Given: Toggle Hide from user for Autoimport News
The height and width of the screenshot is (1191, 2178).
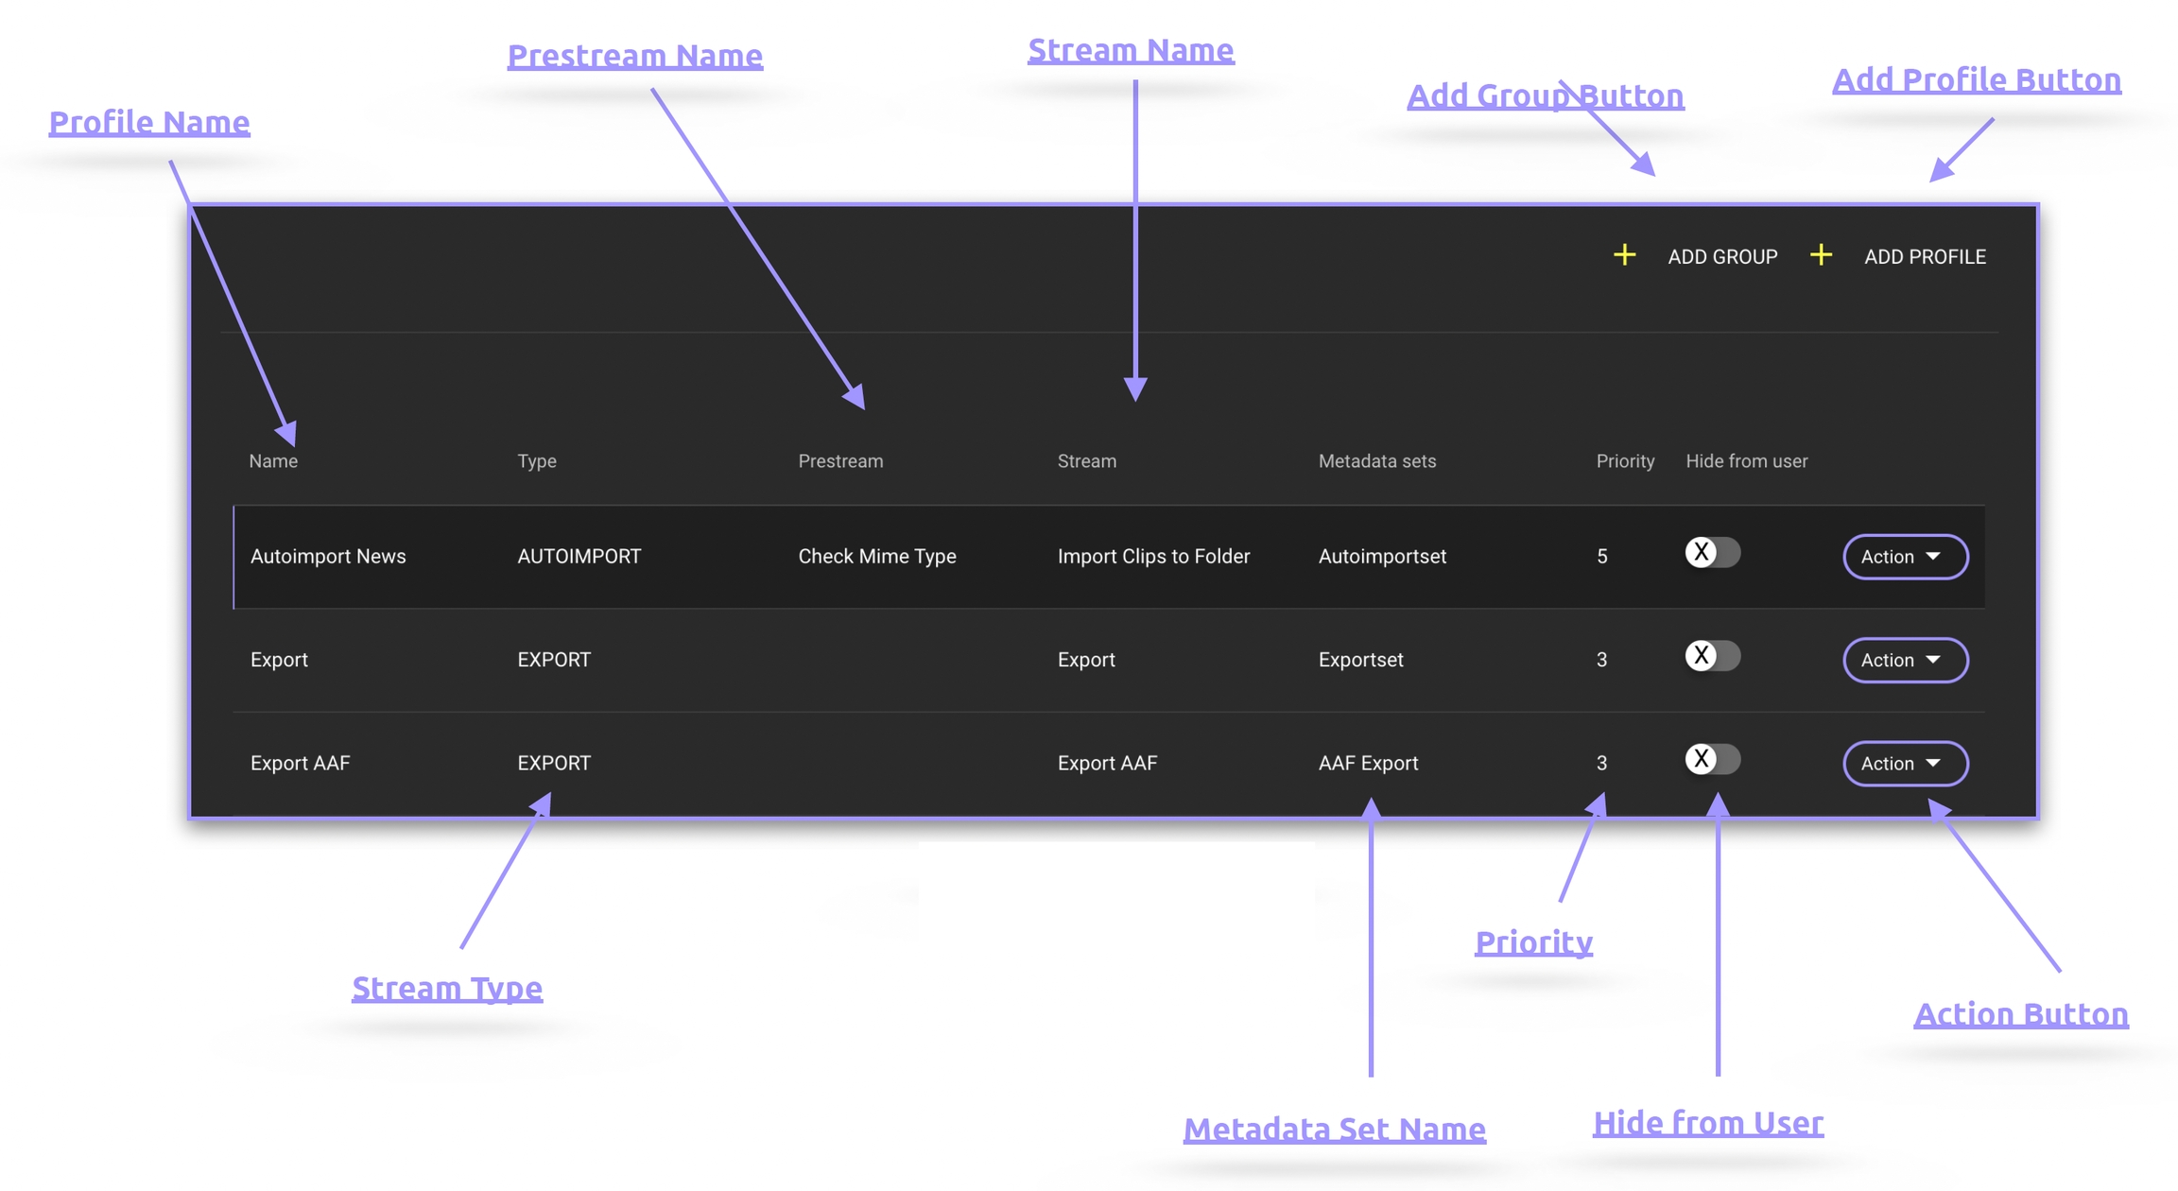Looking at the screenshot, I should 1711,553.
